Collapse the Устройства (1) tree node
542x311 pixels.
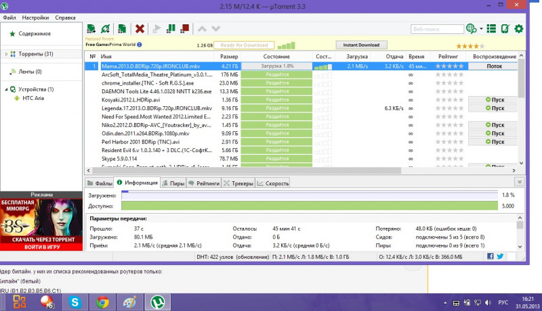point(6,89)
